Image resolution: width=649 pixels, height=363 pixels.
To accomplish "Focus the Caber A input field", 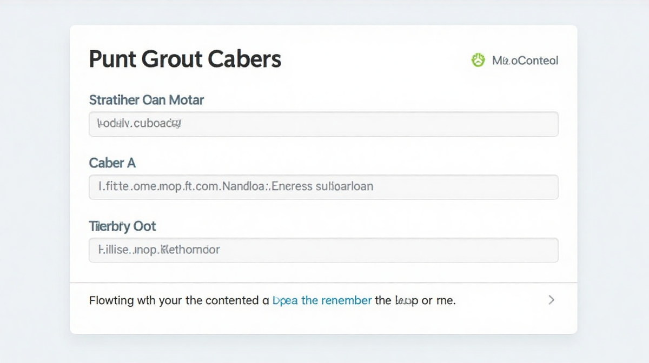I will coord(323,187).
